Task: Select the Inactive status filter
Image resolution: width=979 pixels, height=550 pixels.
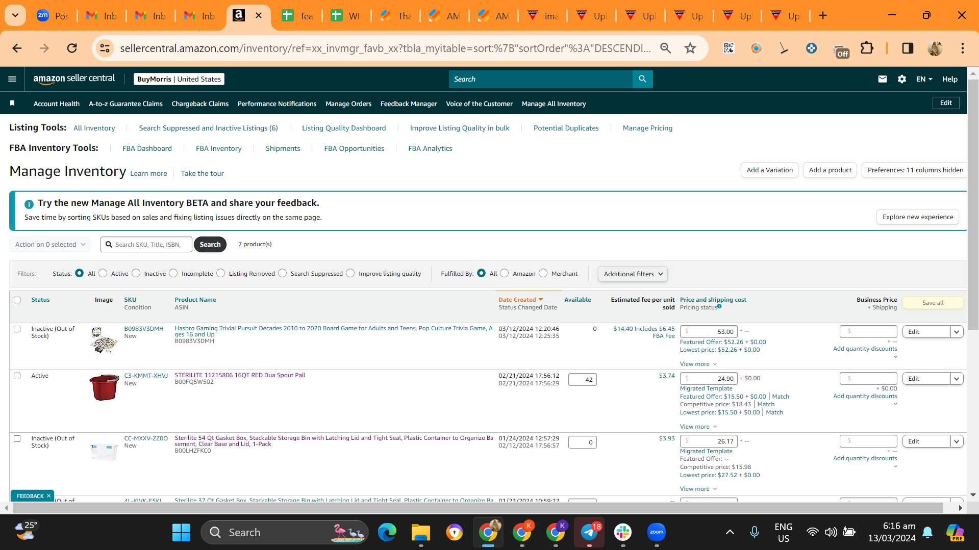Action: click(136, 273)
